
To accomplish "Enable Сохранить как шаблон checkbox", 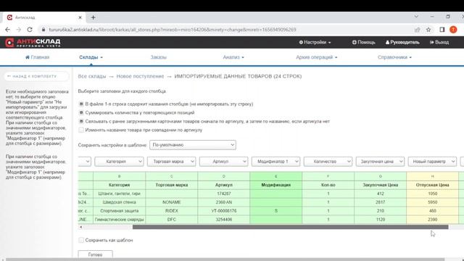I will [81, 240].
